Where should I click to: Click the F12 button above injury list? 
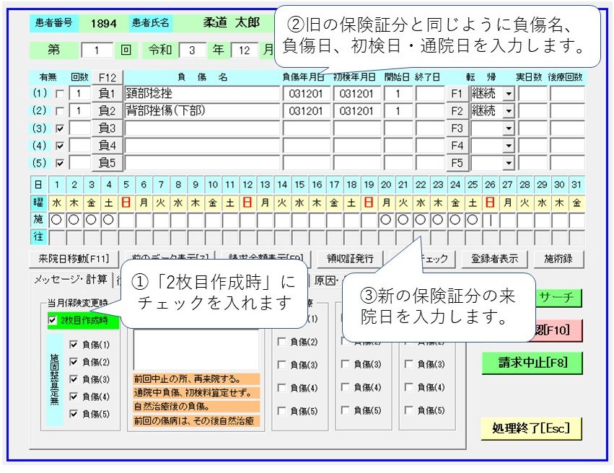pyautogui.click(x=107, y=78)
